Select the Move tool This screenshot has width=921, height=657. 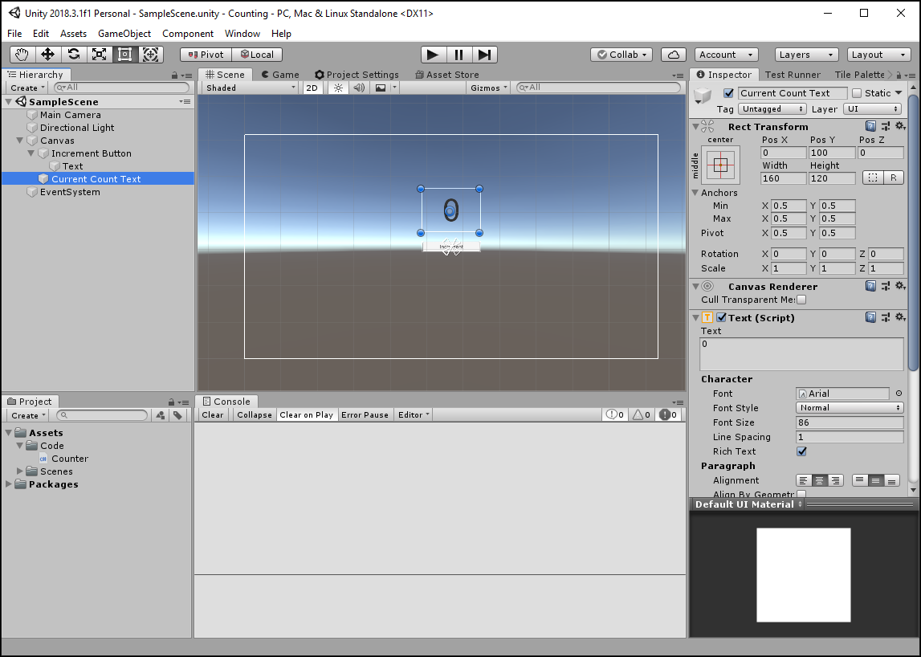(48, 54)
